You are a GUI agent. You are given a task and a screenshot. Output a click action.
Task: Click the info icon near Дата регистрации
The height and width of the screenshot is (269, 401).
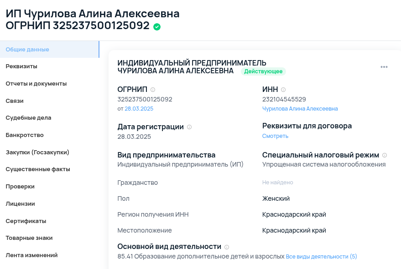pos(189,127)
